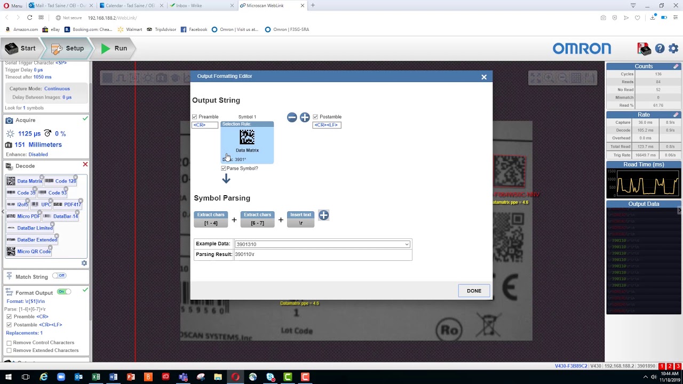Add a parsing step with the plus icon

(x=323, y=215)
